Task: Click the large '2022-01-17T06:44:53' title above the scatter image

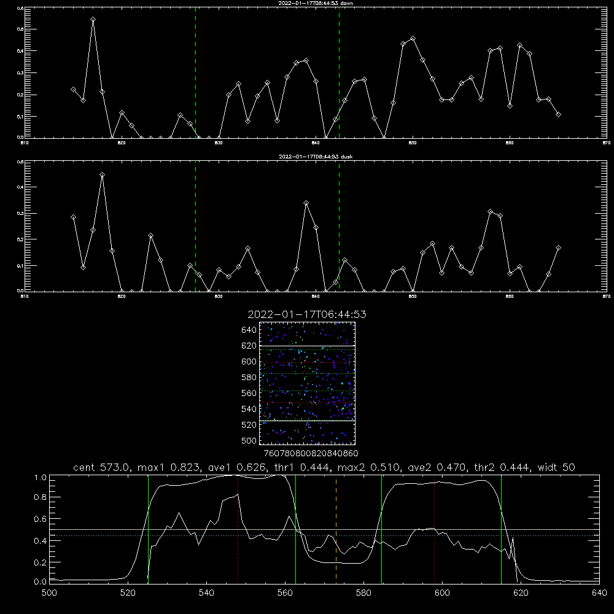Action: coord(307,314)
